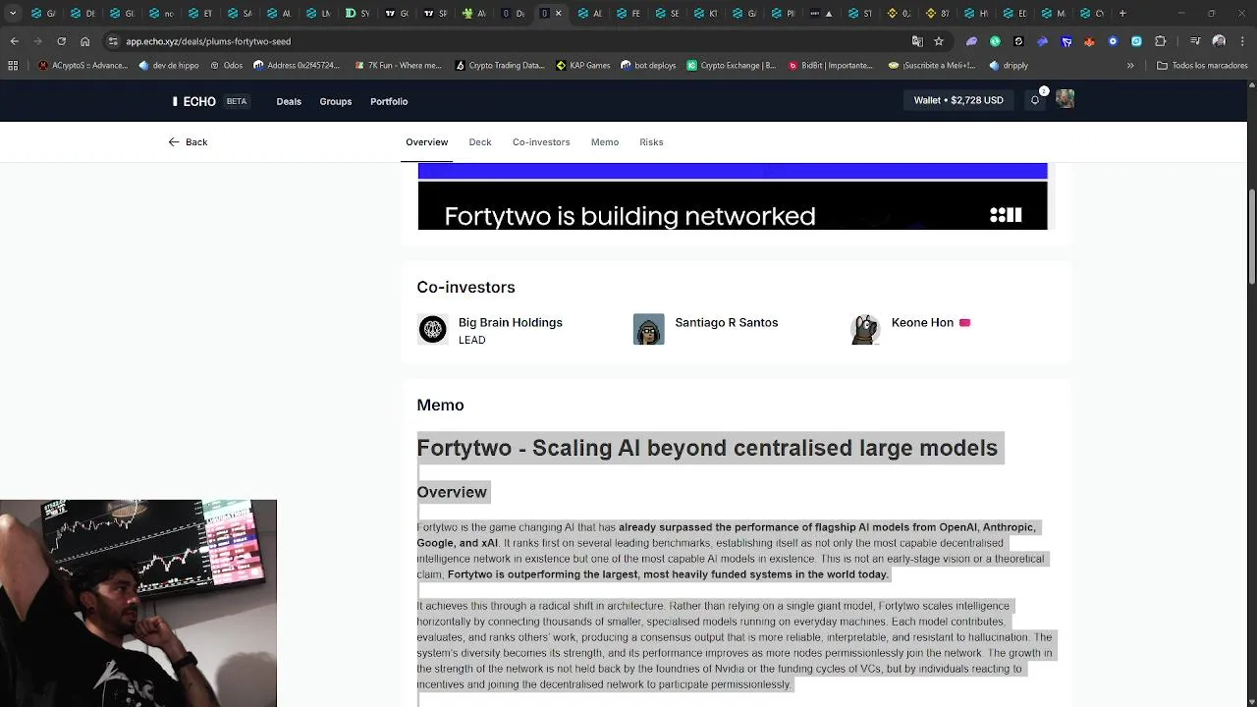Click the pink badge next to Keone Hon
Screen dimensions: 1257x707
[x=964, y=322]
